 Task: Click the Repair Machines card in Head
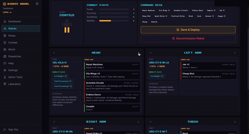tap(112, 66)
